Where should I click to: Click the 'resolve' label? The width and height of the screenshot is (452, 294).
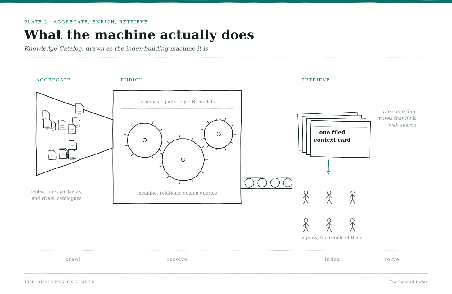pos(177,259)
